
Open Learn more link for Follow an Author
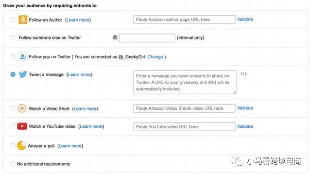pyautogui.click(x=78, y=20)
